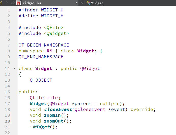Viewport: 176px width, 135px height.
Task: Click on QT_BEGIN_NAMESPACE
Action: pyautogui.click(x=44, y=45)
